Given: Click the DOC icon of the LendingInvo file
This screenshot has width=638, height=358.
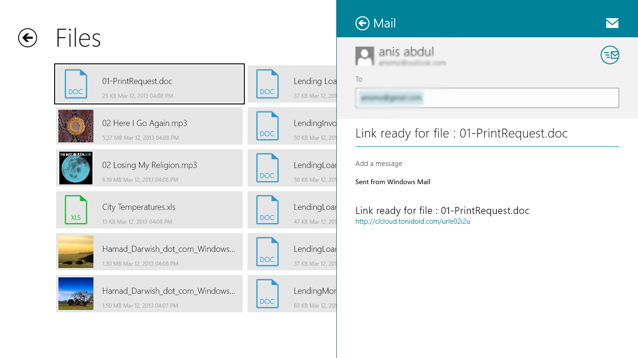Looking at the screenshot, I should point(267,126).
